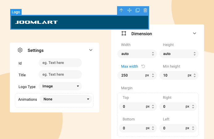
Task: Click the Margin section label
Action: coord(127,88)
